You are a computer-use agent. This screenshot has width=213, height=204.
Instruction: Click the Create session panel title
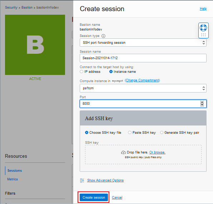tap(102, 9)
